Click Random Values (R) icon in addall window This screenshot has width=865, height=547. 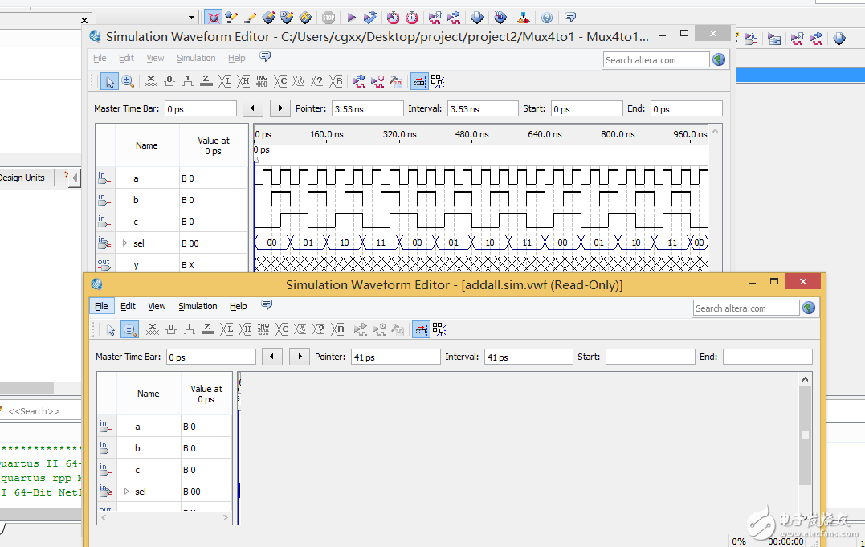click(x=338, y=329)
